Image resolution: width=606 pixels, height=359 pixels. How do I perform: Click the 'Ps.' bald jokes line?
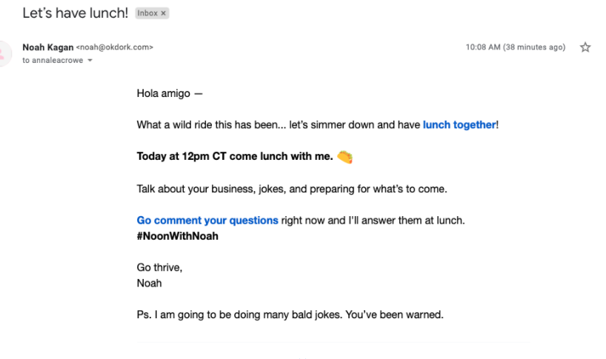point(290,315)
